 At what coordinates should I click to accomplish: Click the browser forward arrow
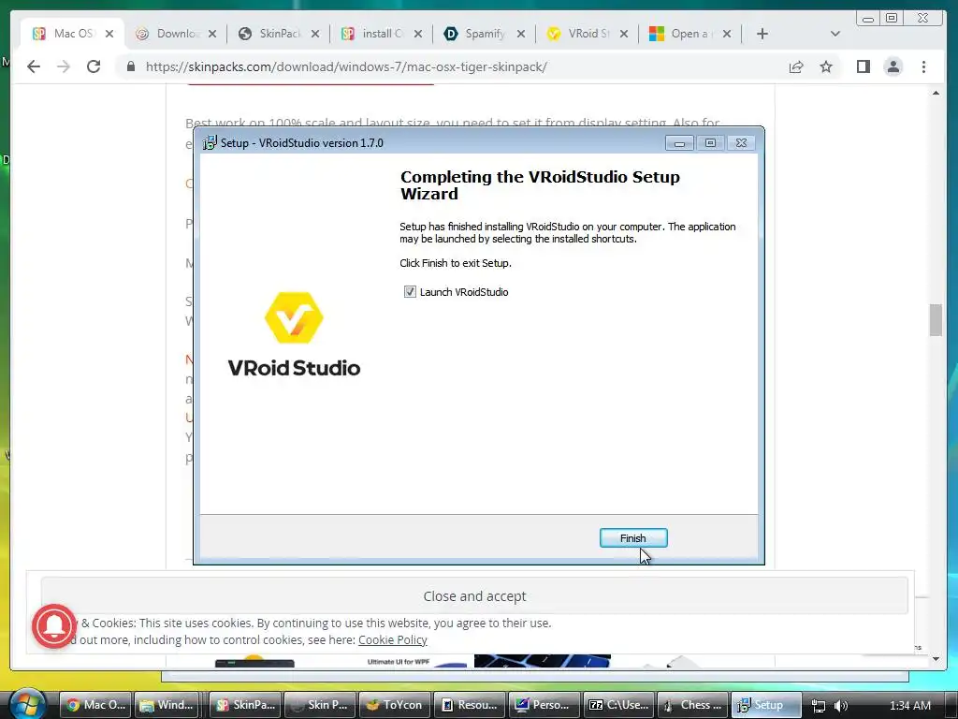point(64,66)
